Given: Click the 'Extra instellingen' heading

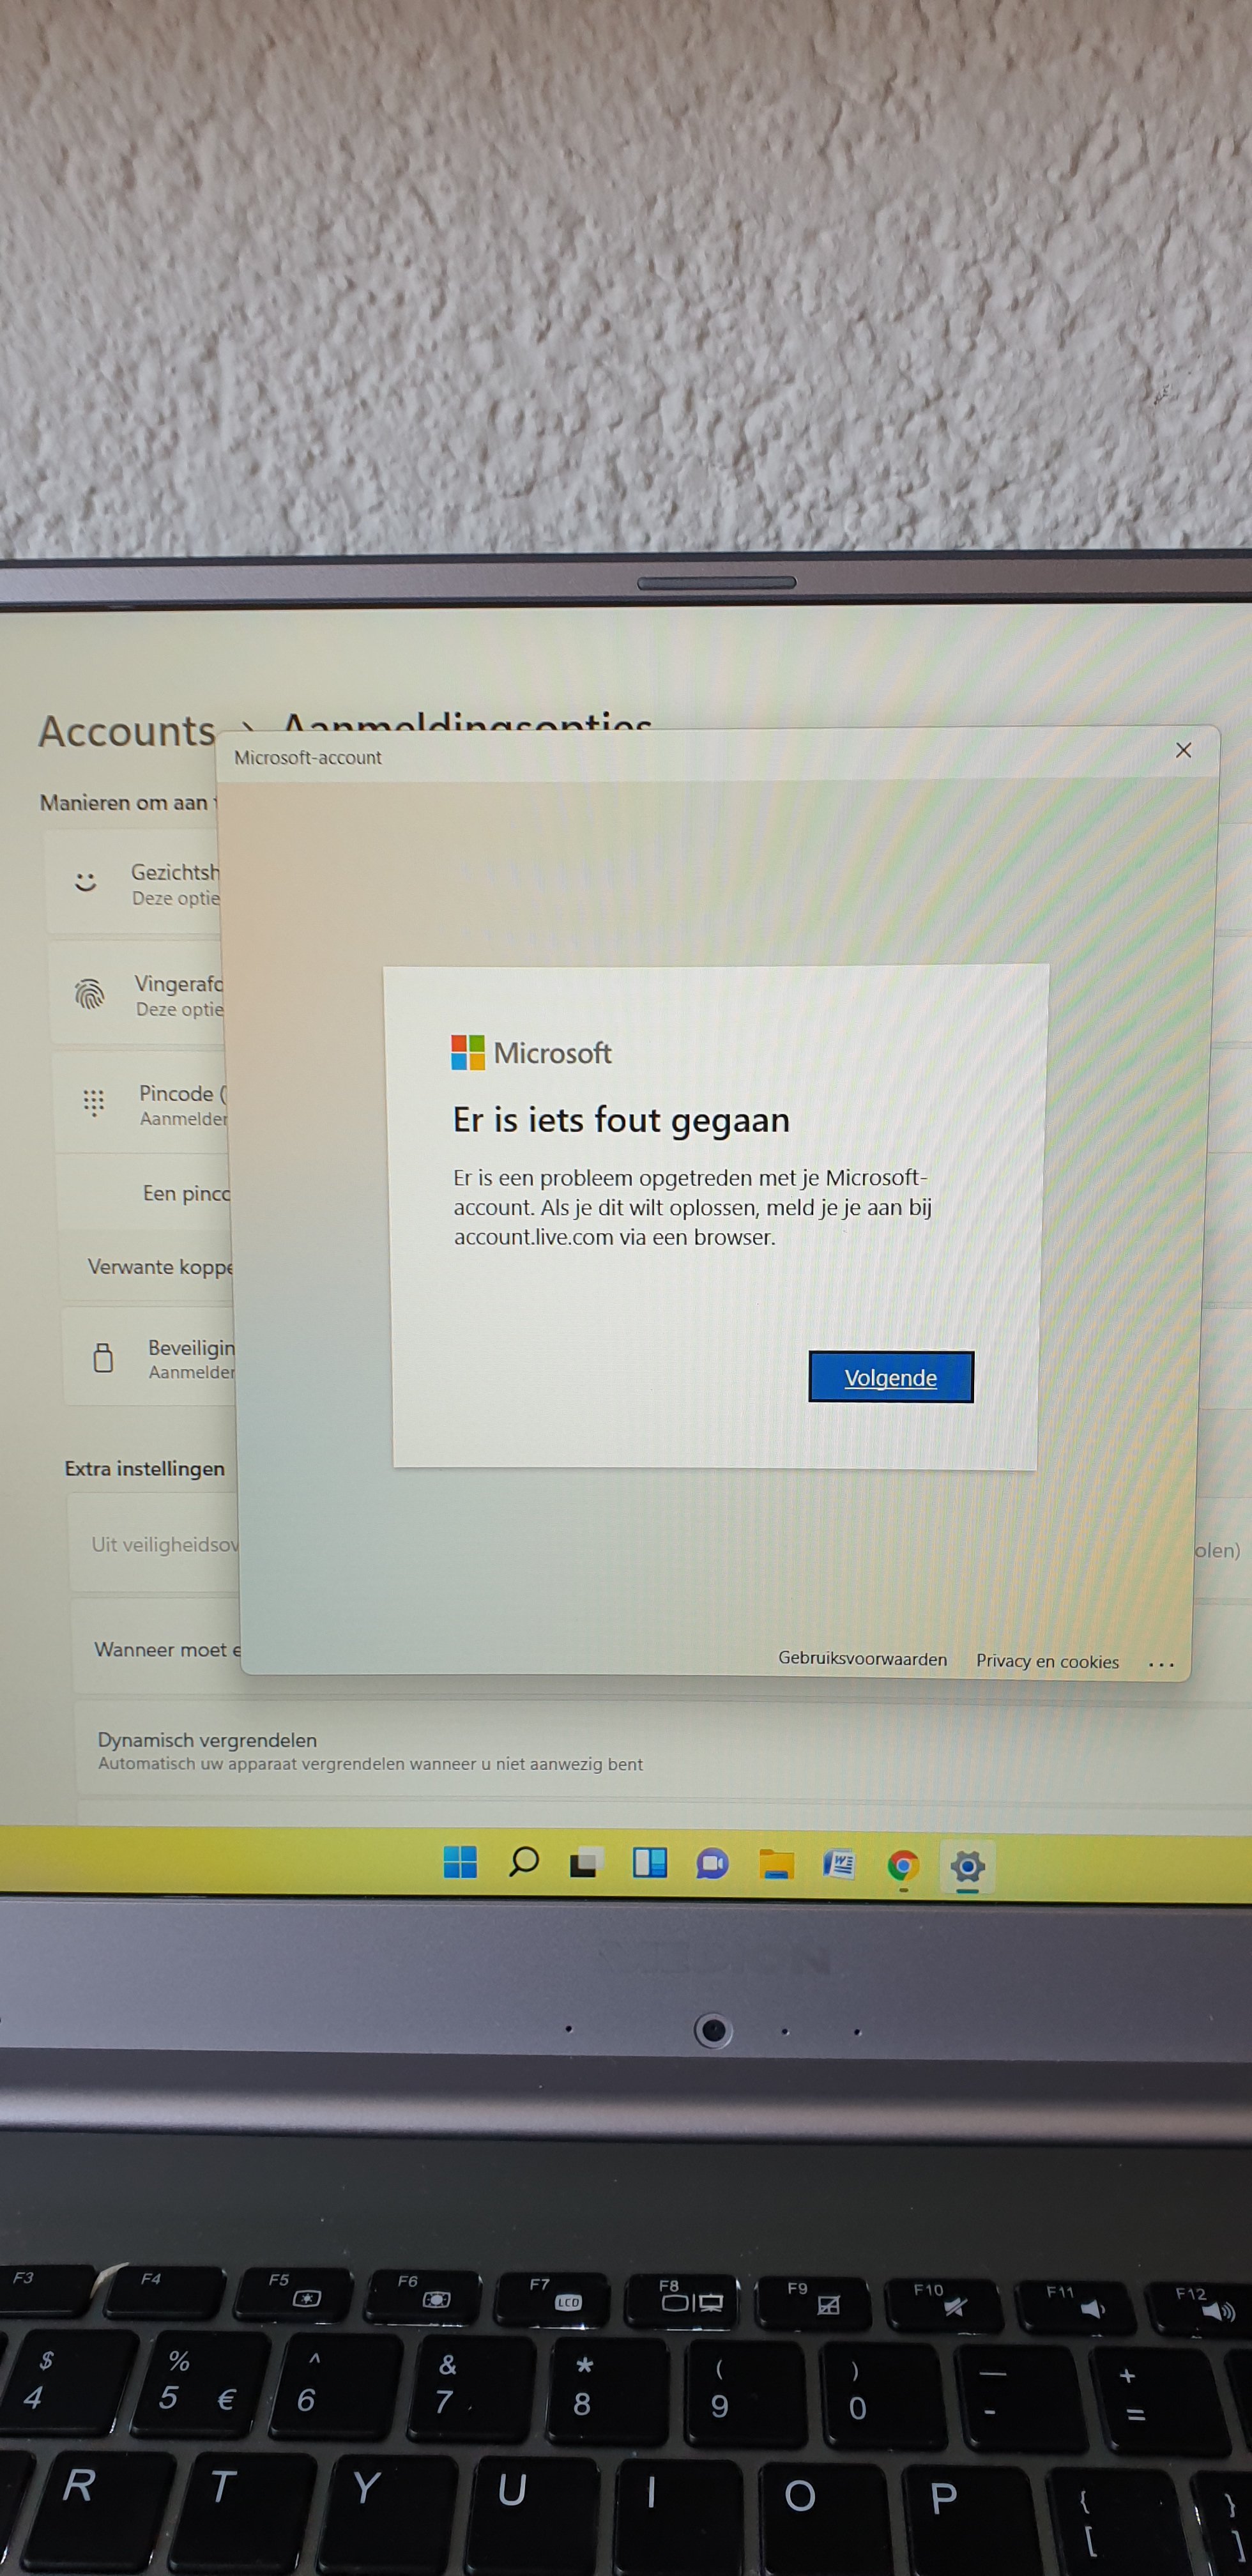Looking at the screenshot, I should click(x=145, y=1468).
